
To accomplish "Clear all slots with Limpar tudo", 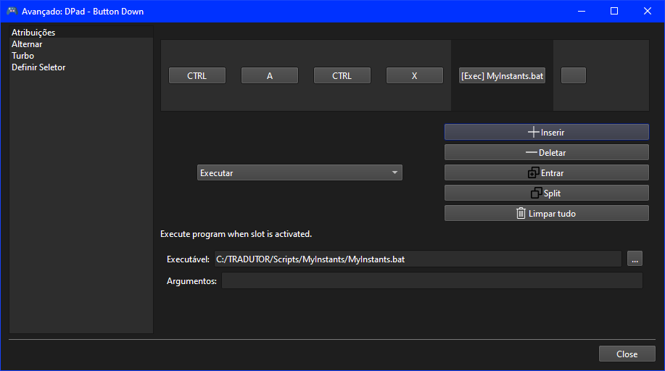I will point(546,213).
